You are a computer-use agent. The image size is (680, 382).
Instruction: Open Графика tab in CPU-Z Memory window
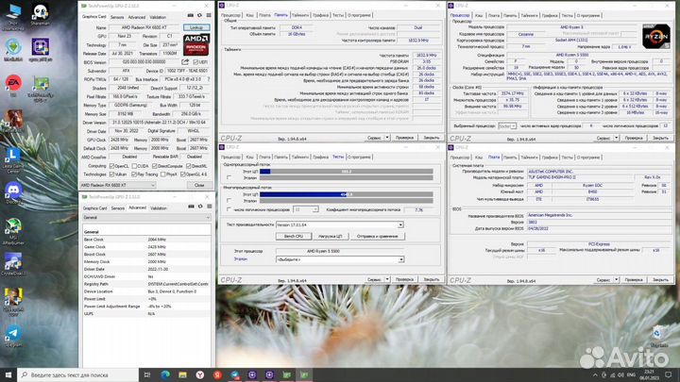[320, 15]
